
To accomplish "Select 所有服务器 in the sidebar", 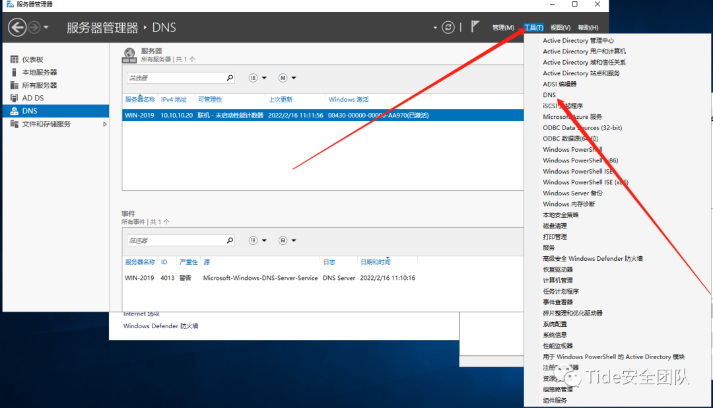I will point(40,85).
